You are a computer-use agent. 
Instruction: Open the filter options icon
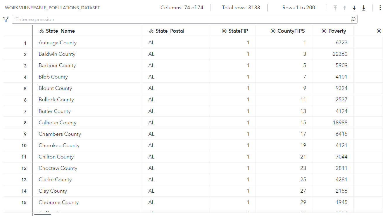coord(6,19)
